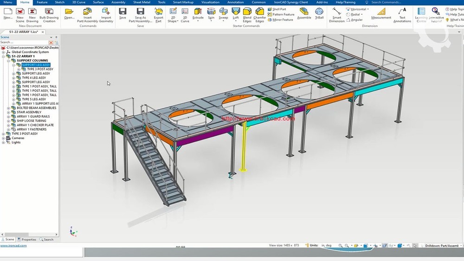
Task: Open the Scene panel options dropdown
Action: pyautogui.click(x=51, y=37)
